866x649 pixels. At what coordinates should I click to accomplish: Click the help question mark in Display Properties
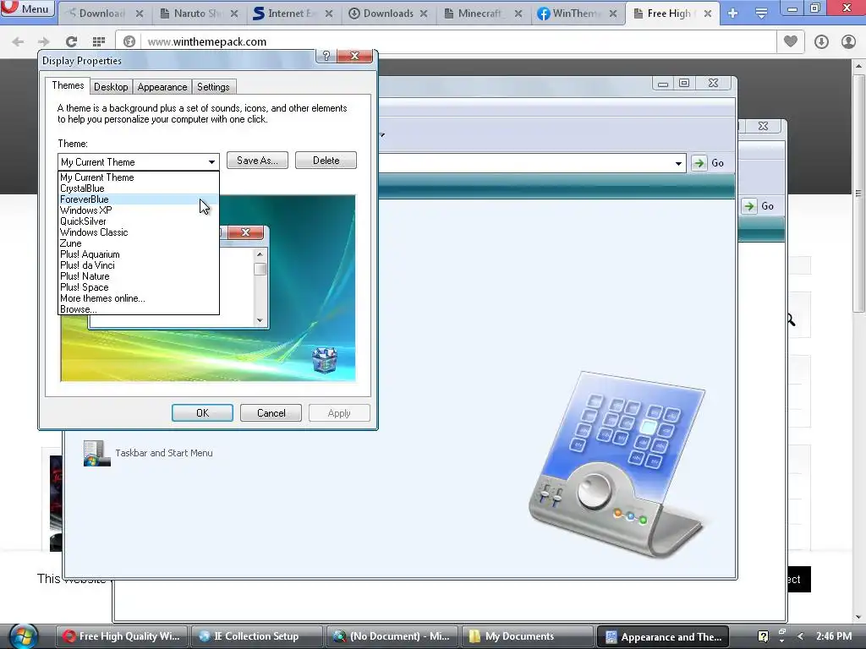(x=326, y=56)
